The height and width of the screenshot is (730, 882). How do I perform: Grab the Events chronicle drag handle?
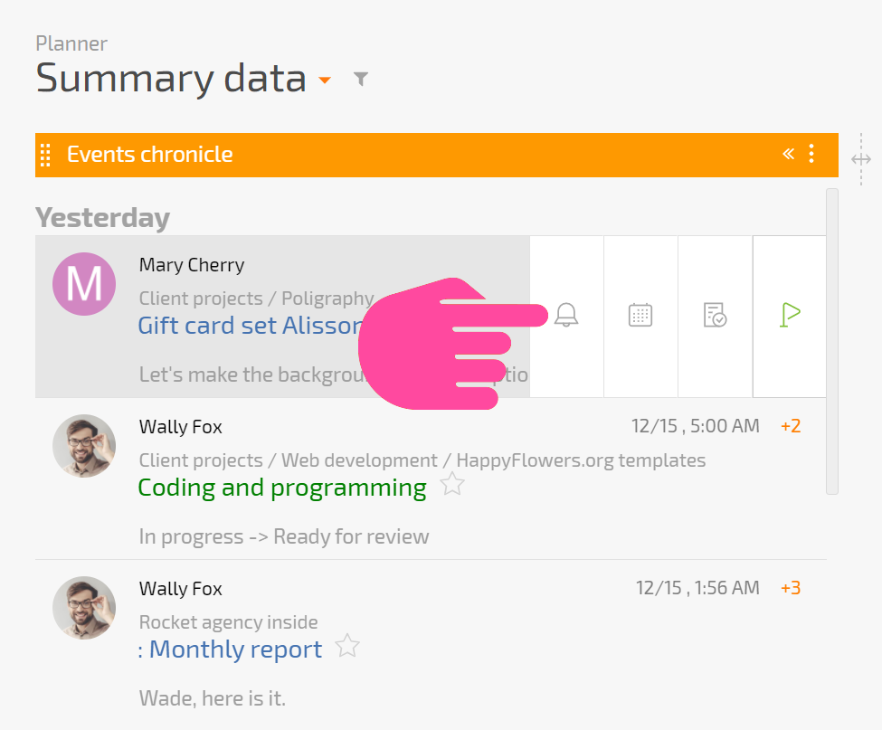[x=45, y=155]
